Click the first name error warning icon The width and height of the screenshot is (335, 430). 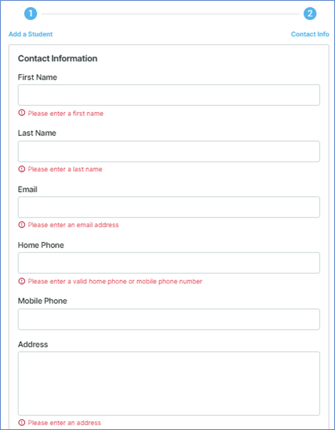coord(22,113)
